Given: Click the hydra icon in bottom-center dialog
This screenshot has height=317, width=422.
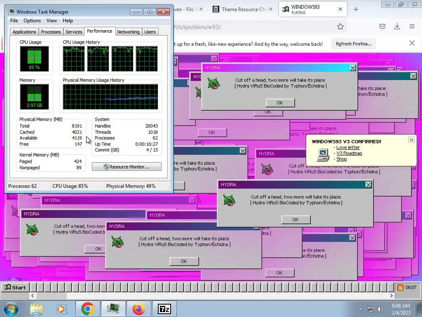Looking at the screenshot, I should click(117, 241).
